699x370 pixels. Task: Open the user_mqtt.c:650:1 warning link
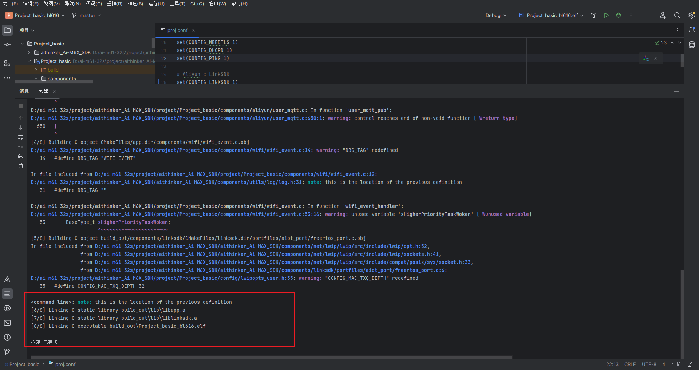(177, 118)
